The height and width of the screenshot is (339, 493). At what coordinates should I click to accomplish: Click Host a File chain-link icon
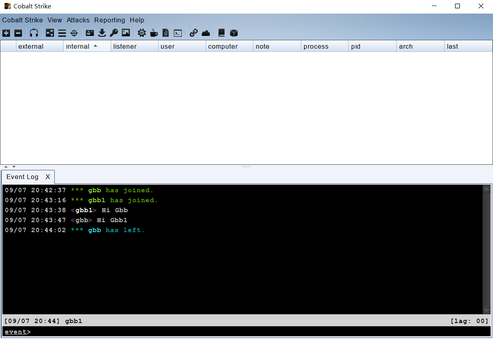(194, 33)
